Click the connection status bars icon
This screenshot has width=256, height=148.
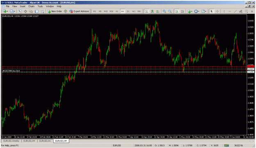[226, 146]
